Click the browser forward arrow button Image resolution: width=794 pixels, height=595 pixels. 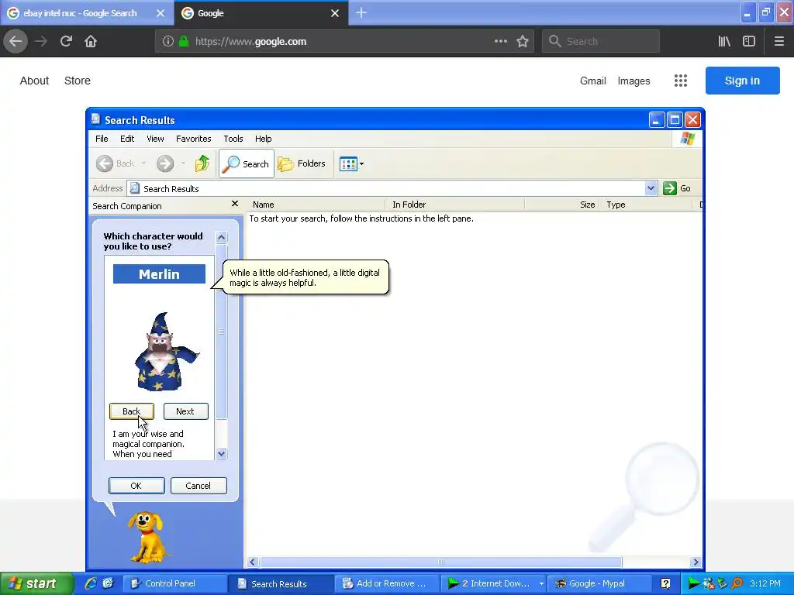tap(41, 41)
